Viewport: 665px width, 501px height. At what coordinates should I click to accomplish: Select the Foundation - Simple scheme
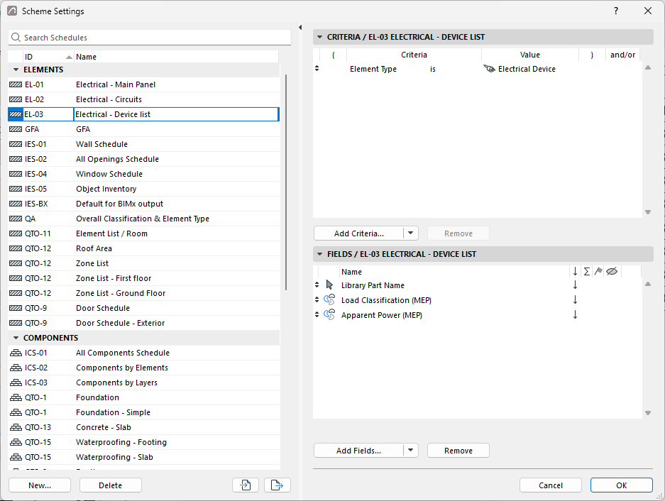144,412
